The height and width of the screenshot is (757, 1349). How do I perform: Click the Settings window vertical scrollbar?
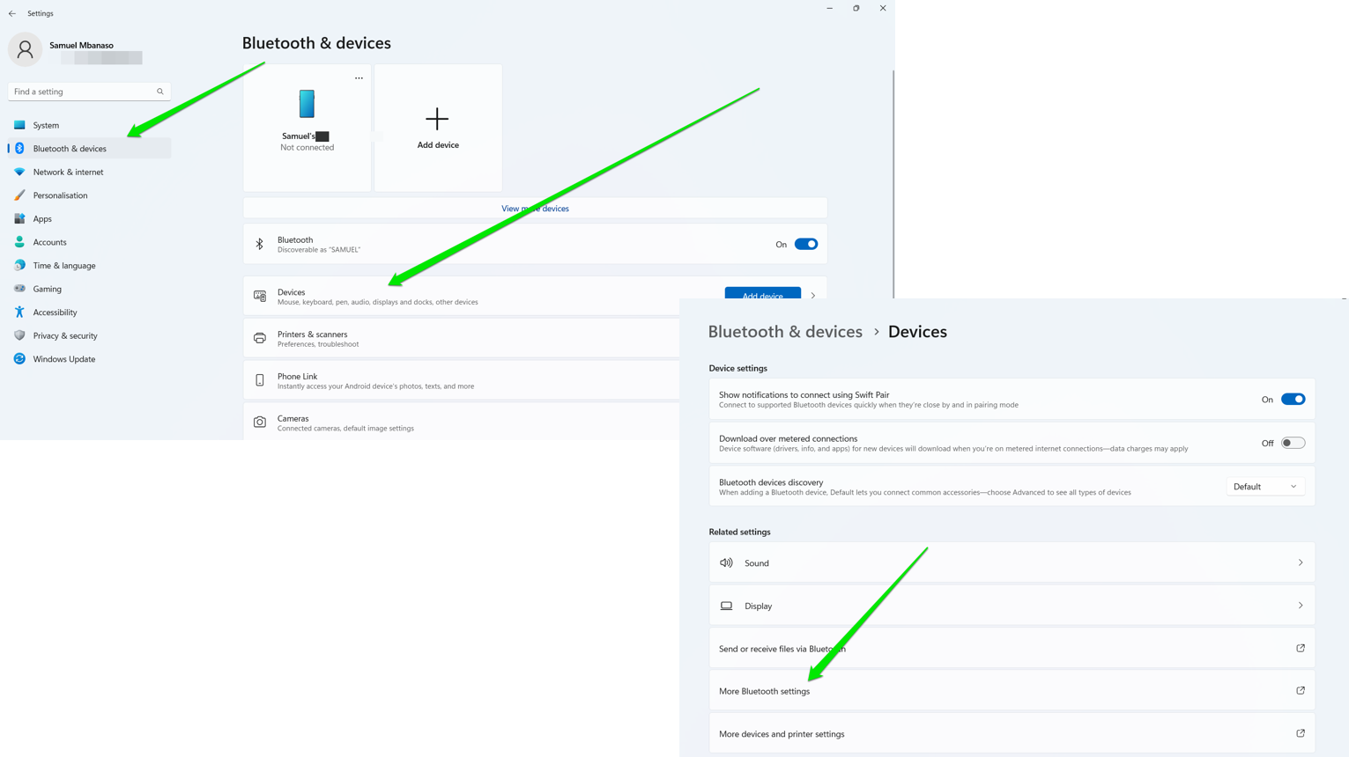893,183
